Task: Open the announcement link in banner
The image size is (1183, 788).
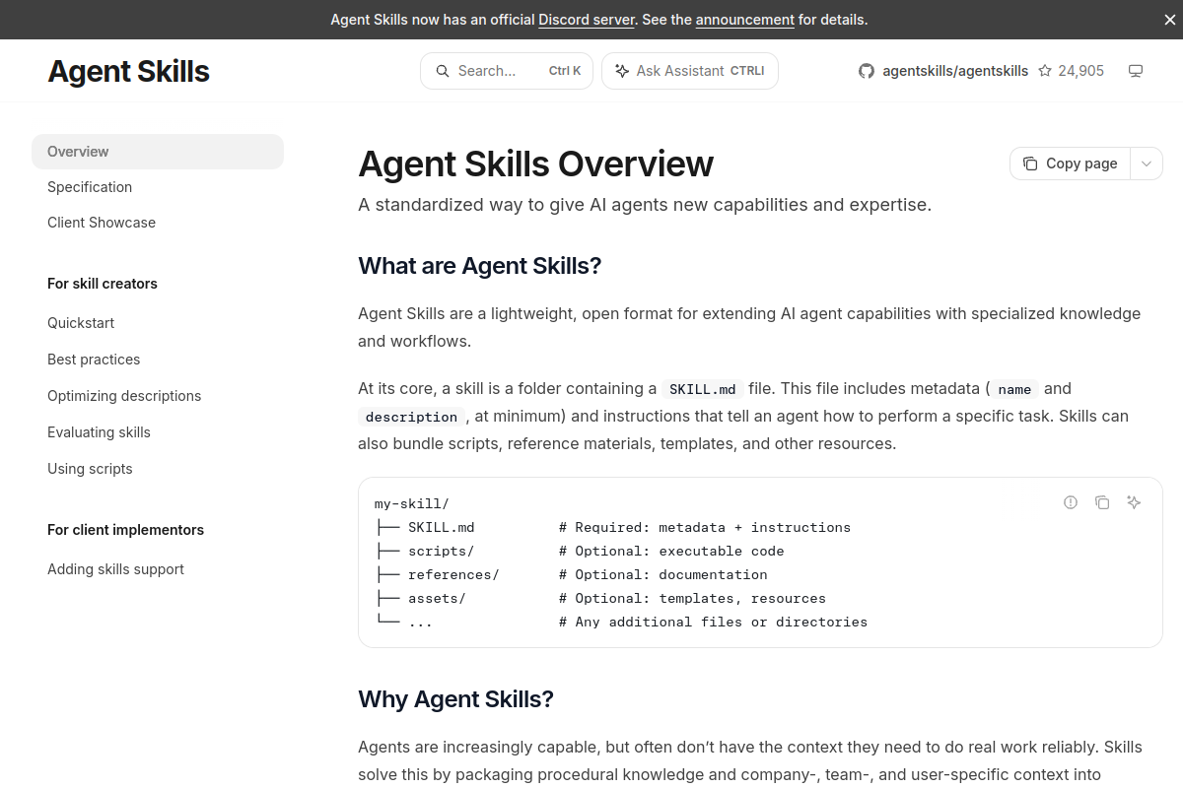Action: coord(744,20)
